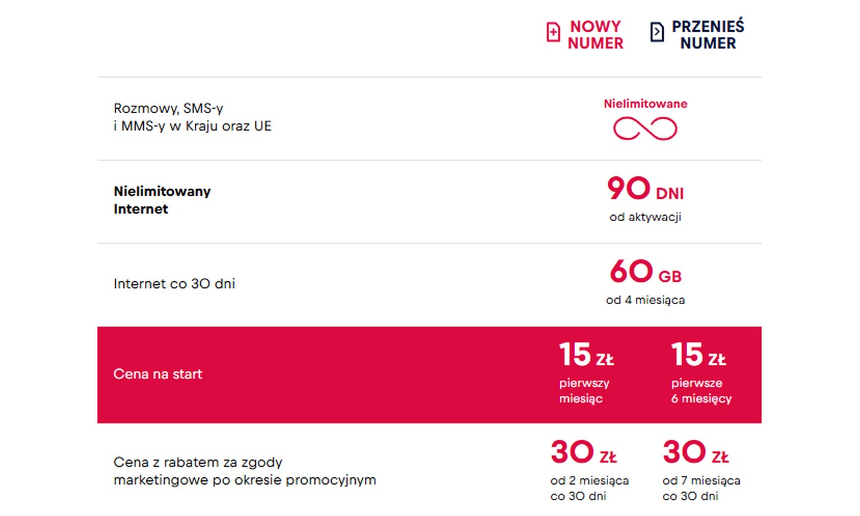Viewport: 860px width, 516px height.
Task: Click the "od 4 miesiąca" caption
Action: (645, 300)
